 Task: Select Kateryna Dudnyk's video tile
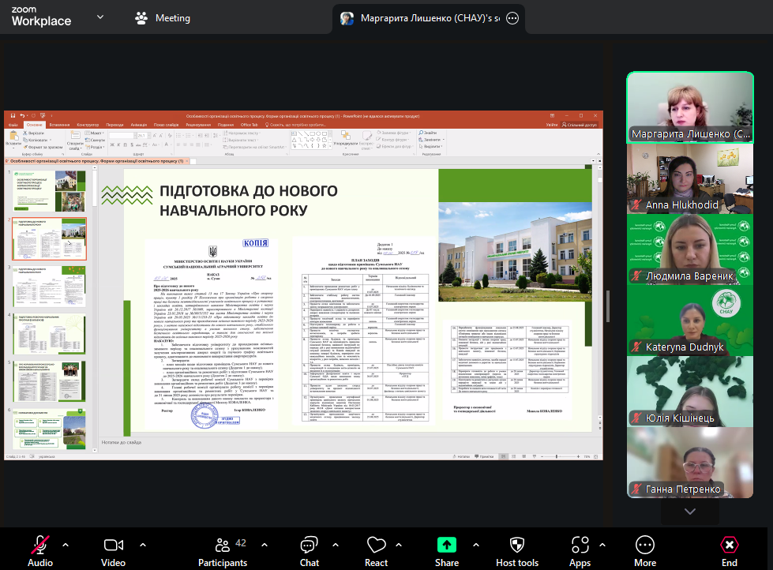coord(690,321)
